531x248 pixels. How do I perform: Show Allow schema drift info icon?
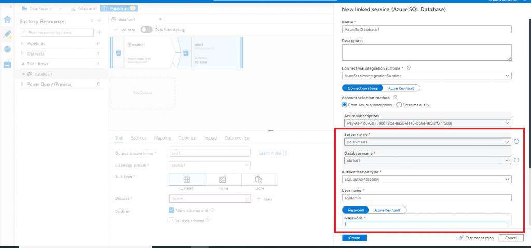tap(212, 210)
